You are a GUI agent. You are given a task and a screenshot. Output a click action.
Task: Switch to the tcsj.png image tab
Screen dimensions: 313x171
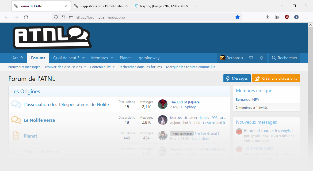[161, 6]
